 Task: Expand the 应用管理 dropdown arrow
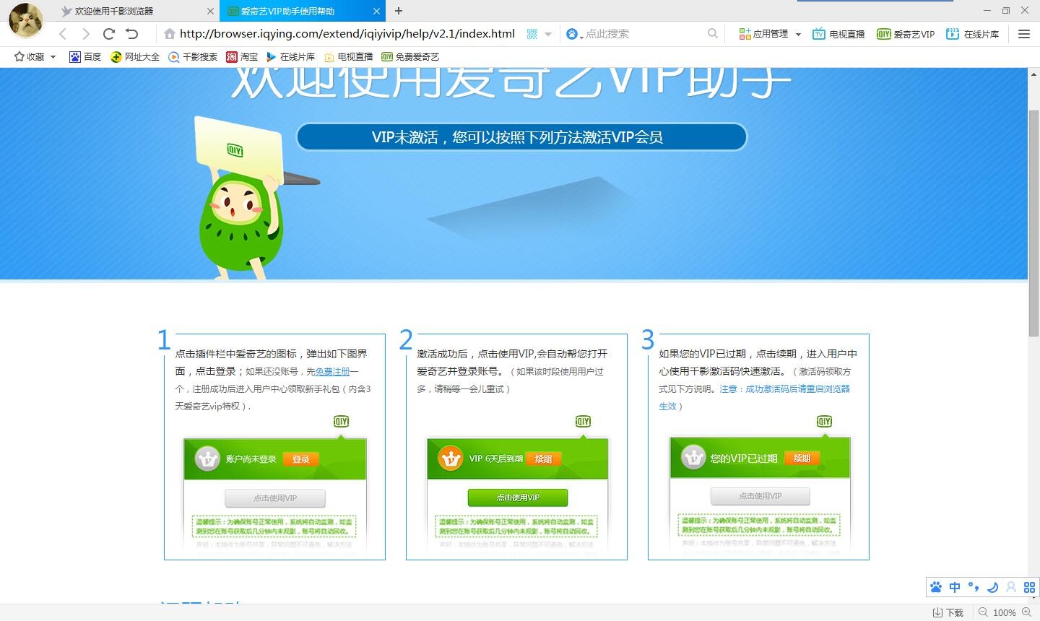pos(798,34)
